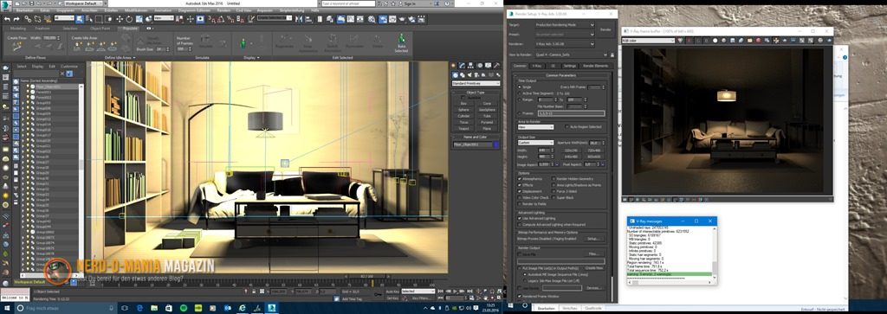Click the Link selection chain icon

[x=28, y=19]
